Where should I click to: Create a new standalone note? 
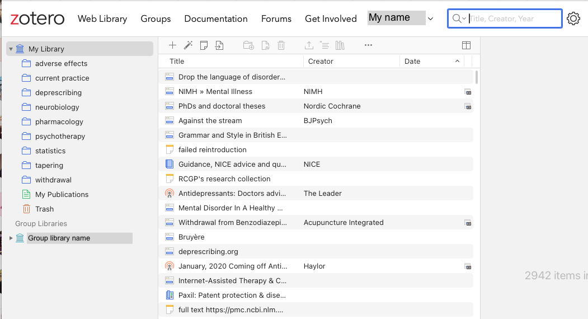click(x=204, y=45)
